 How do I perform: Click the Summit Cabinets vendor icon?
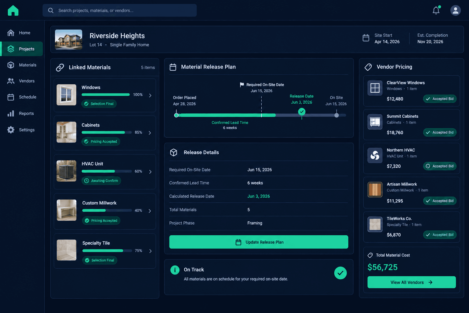pyautogui.click(x=375, y=122)
